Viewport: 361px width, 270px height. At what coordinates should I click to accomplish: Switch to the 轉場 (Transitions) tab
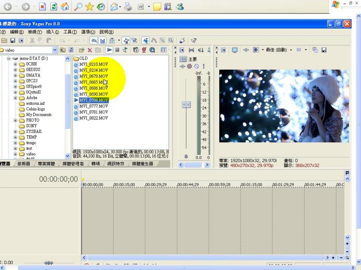(x=96, y=164)
